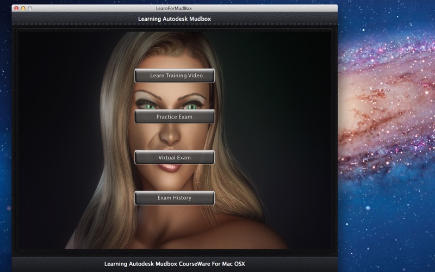
Task: Start the Practice Exam
Action: (x=175, y=116)
